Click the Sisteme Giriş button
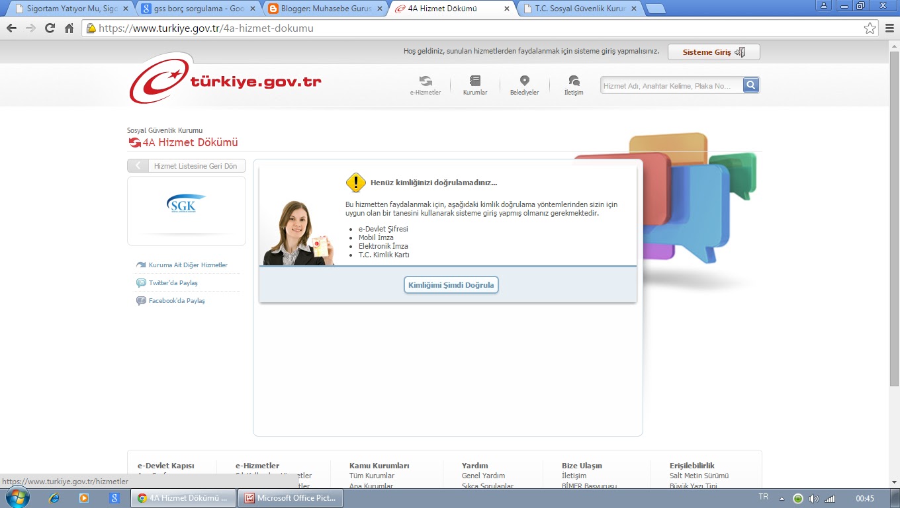Image resolution: width=900 pixels, height=508 pixels. pos(713,52)
